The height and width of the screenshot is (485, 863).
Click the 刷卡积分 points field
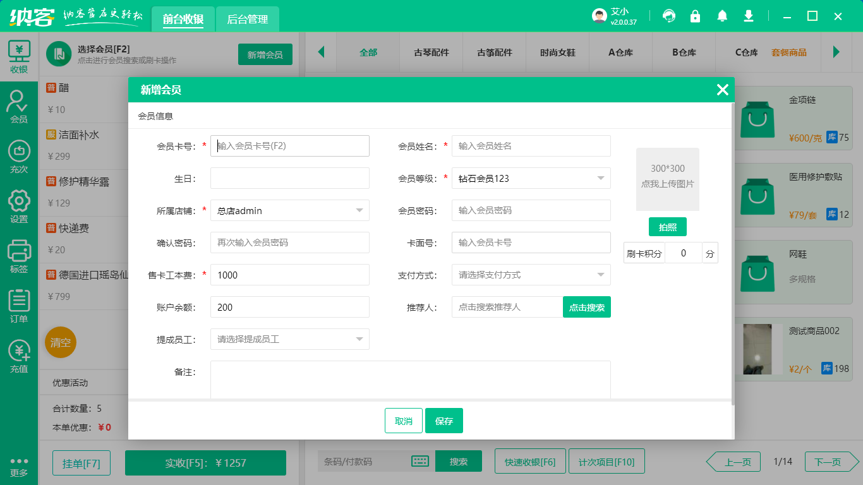click(x=684, y=253)
